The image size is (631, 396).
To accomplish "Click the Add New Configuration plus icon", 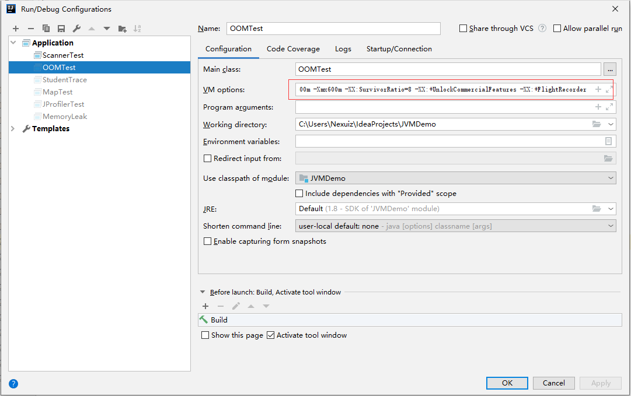I will click(x=16, y=29).
